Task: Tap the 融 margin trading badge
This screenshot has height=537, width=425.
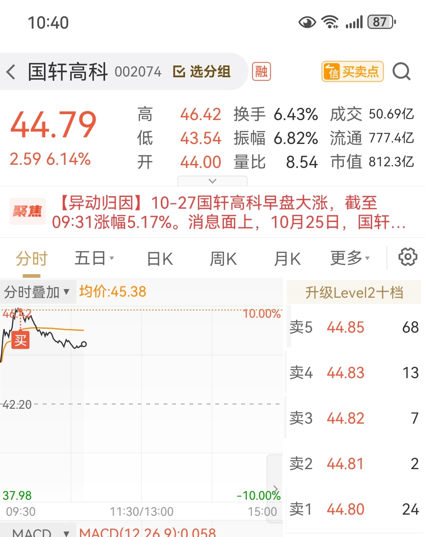Action: (261, 72)
